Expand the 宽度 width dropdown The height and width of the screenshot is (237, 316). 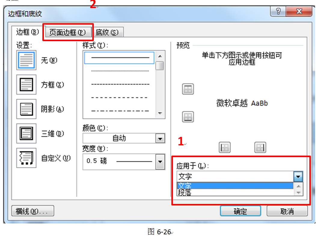(160, 162)
